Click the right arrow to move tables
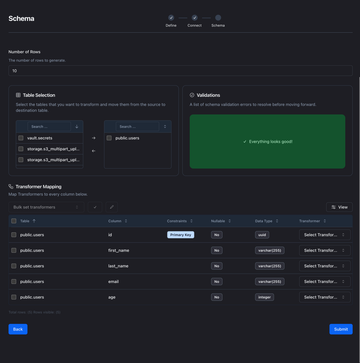The width and height of the screenshot is (360, 363). (94, 138)
